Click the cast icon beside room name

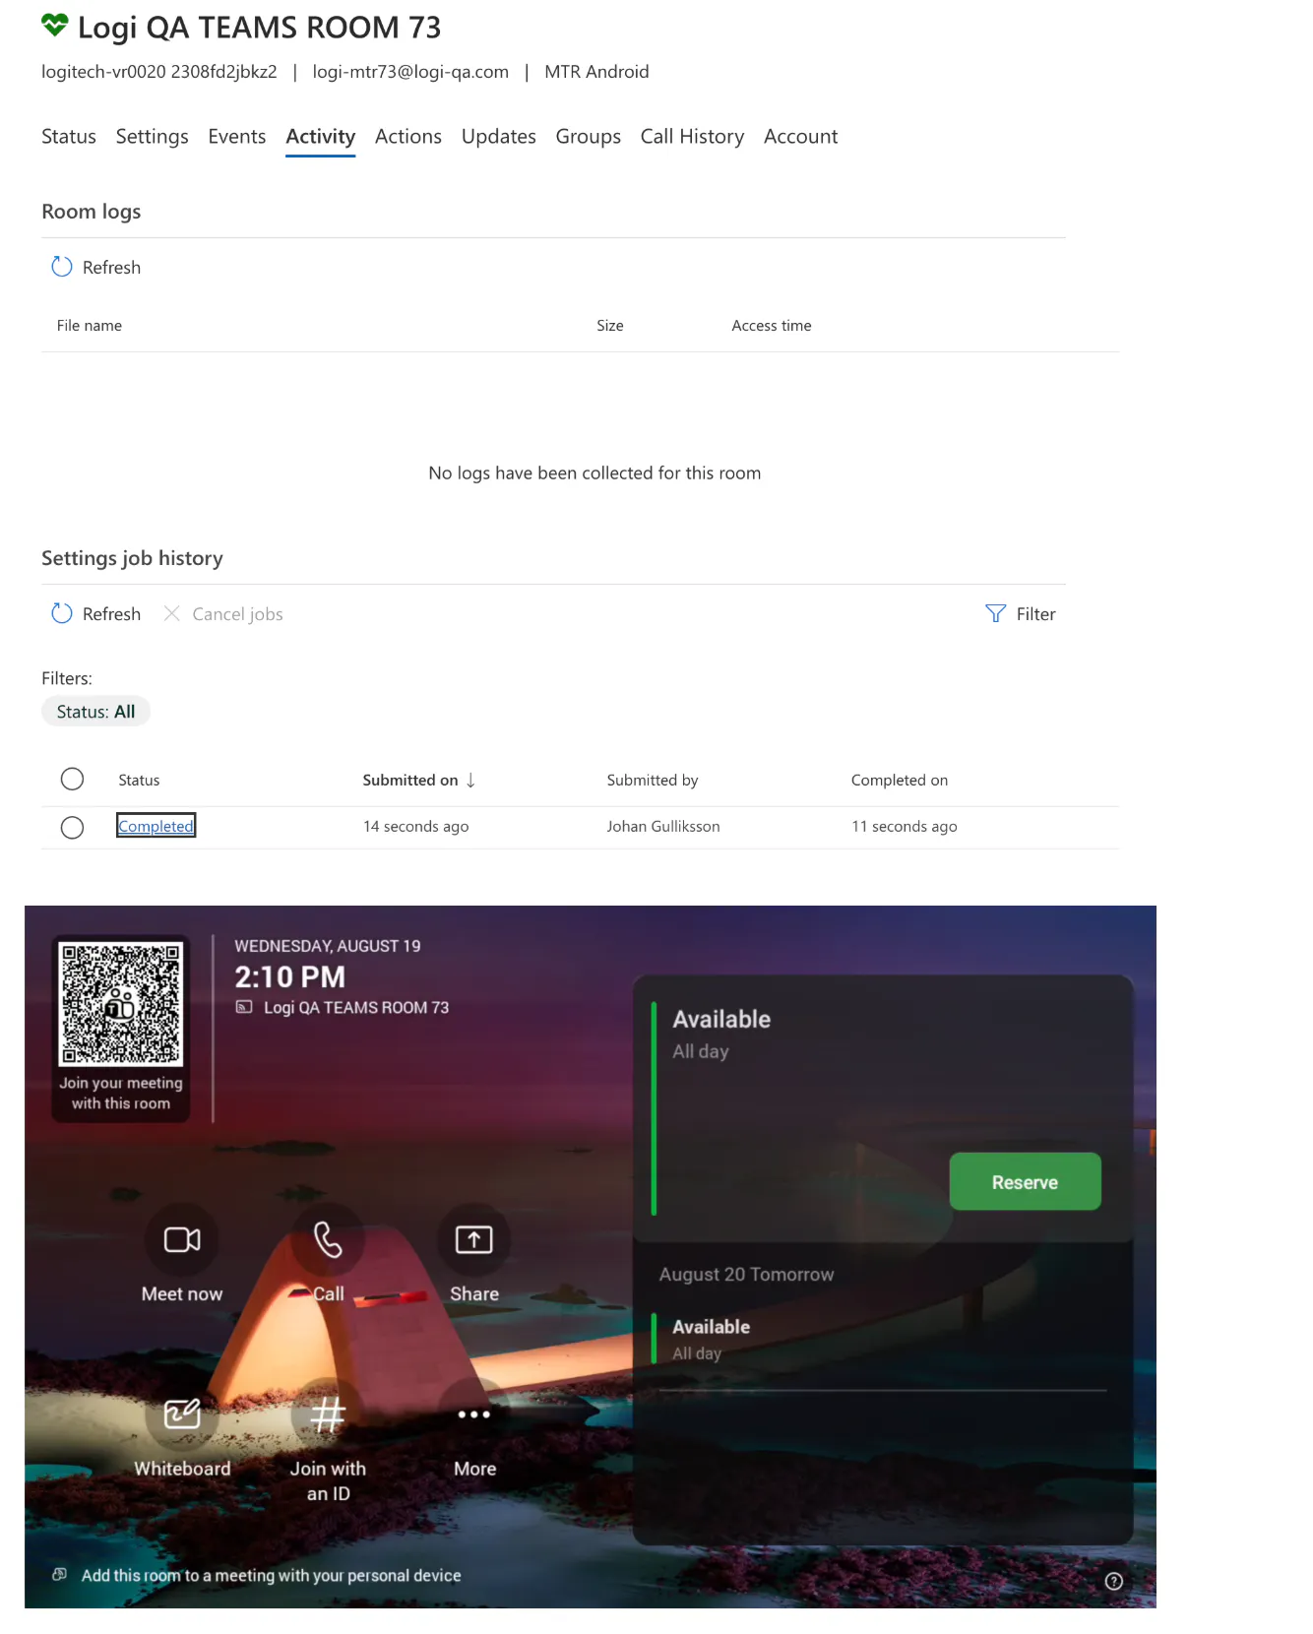click(x=244, y=1007)
